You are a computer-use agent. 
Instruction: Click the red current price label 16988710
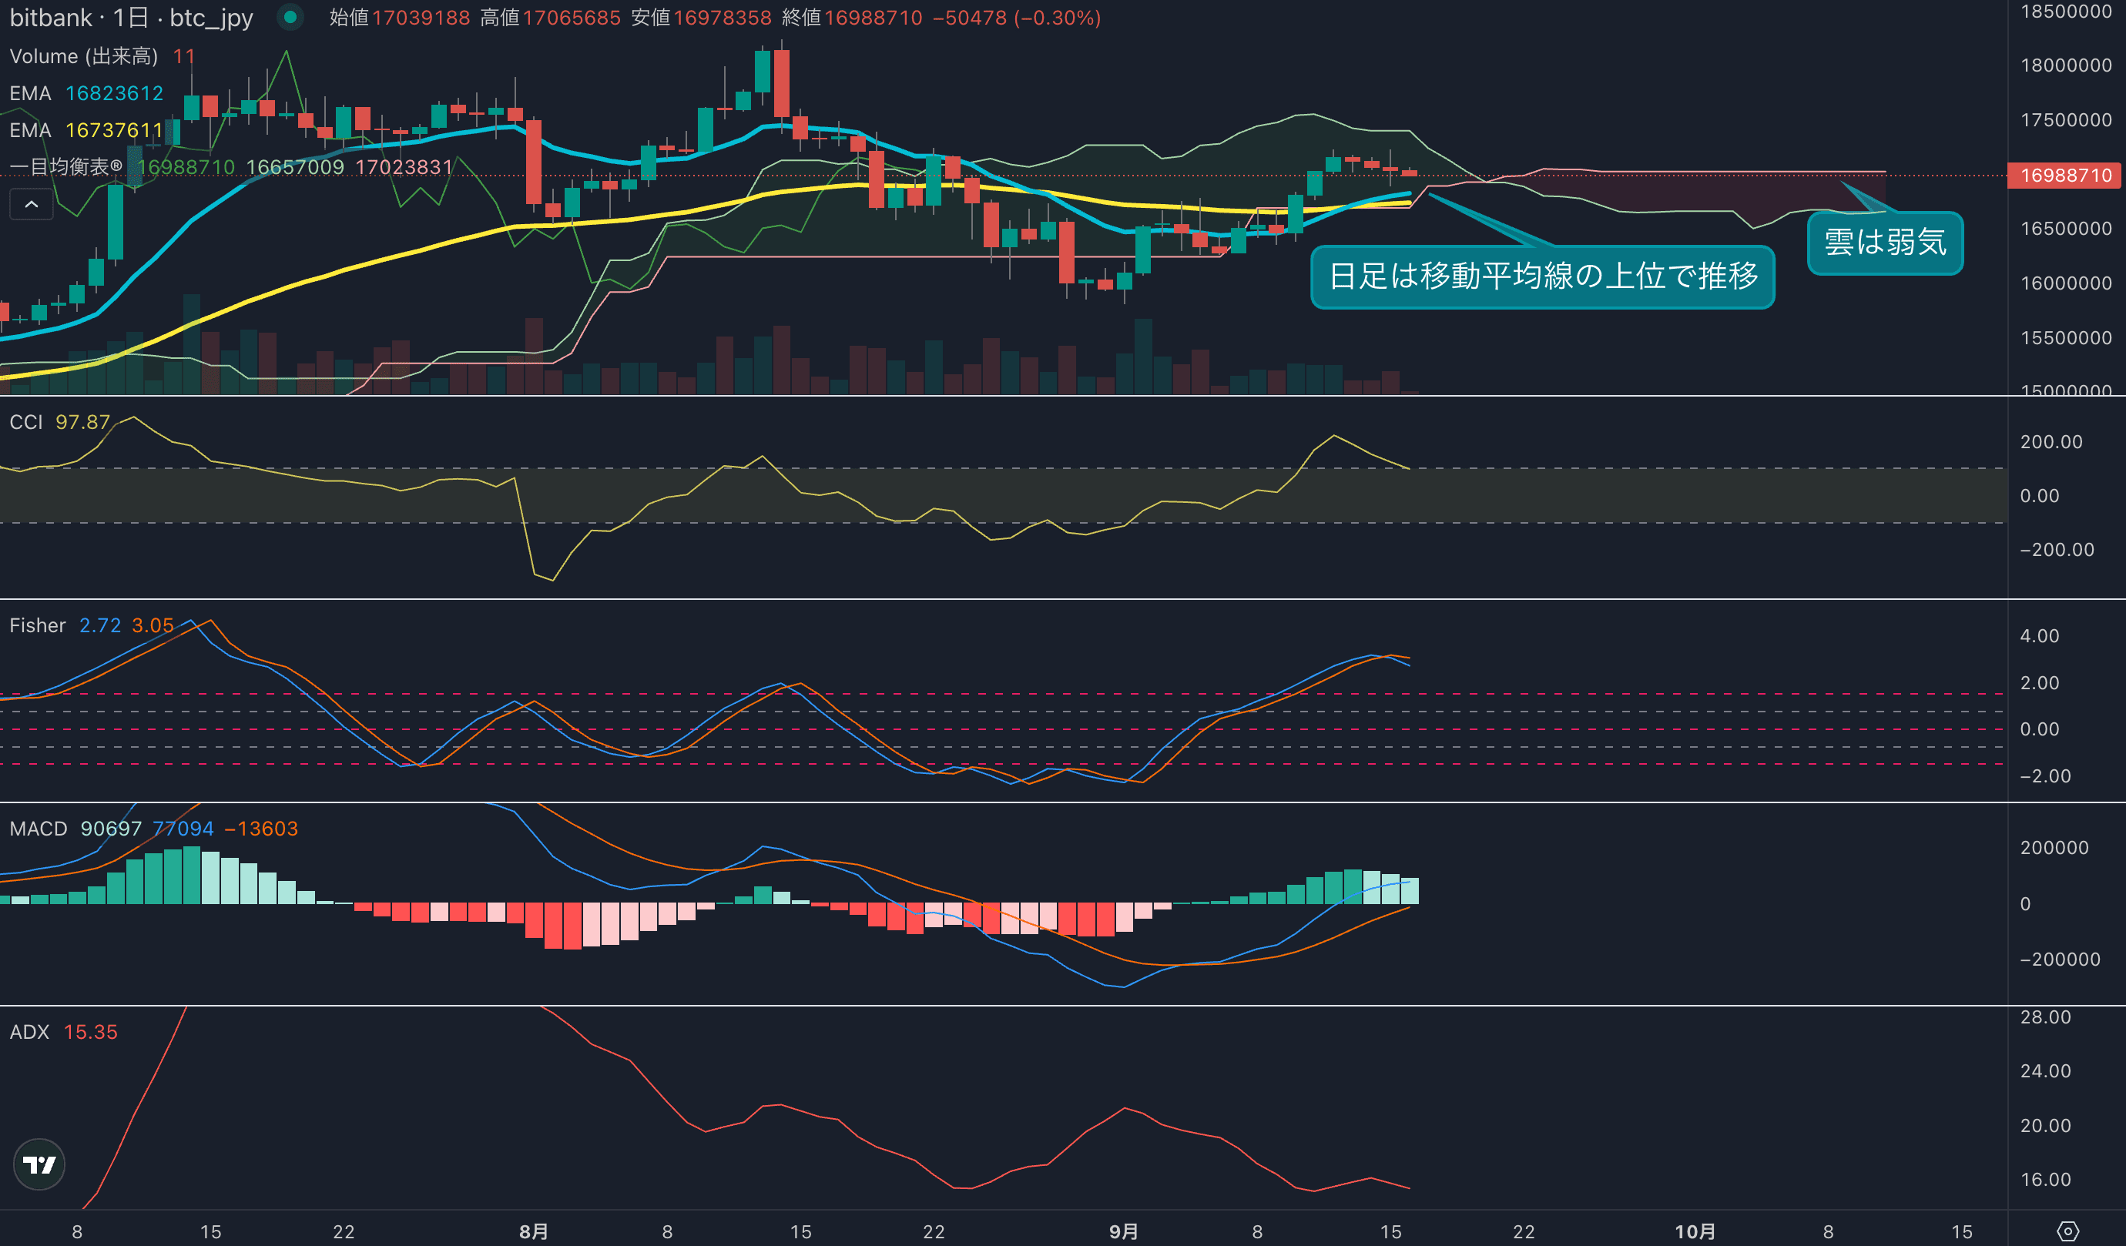pos(2065,176)
